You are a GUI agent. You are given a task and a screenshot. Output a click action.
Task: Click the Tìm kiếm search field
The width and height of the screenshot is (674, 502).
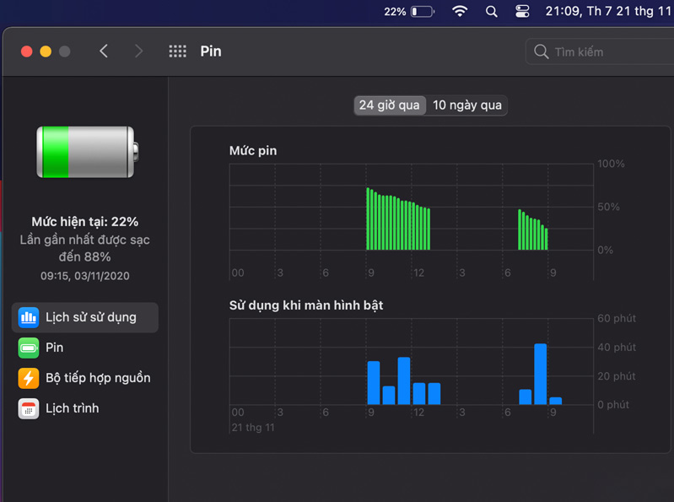tap(603, 52)
